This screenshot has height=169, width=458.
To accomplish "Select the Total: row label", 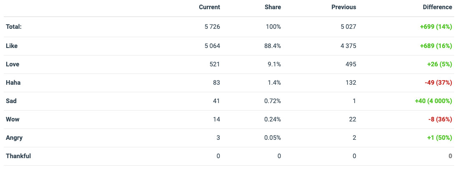I will (14, 27).
